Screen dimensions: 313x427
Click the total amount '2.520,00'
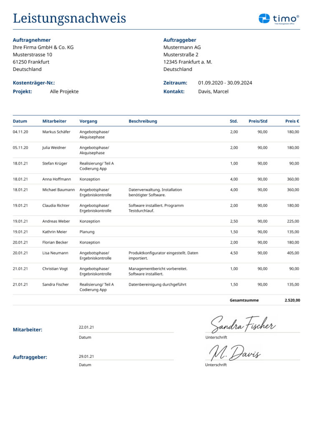coord(292,300)
